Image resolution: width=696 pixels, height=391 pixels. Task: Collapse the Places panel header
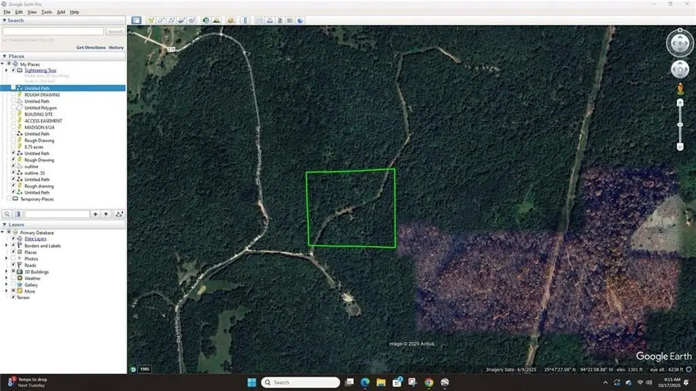(5, 56)
